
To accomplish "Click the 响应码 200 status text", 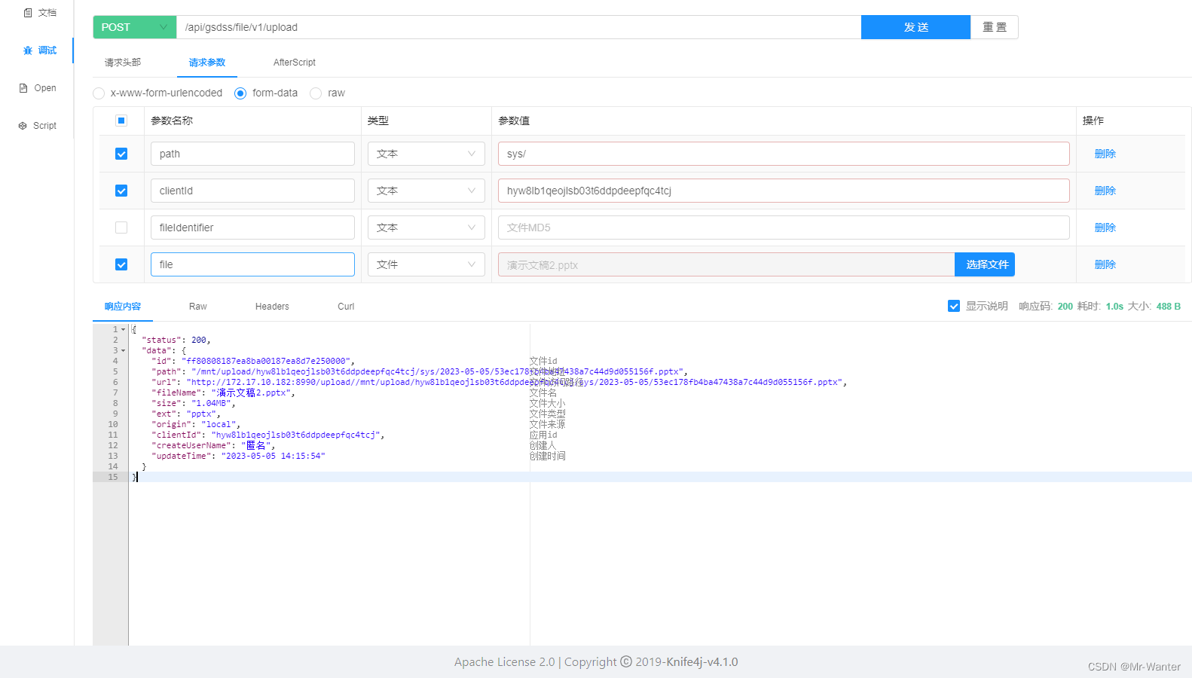I will 1046,307.
